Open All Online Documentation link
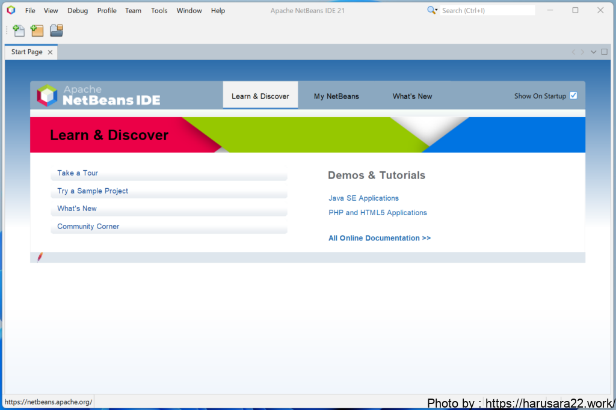 point(379,238)
